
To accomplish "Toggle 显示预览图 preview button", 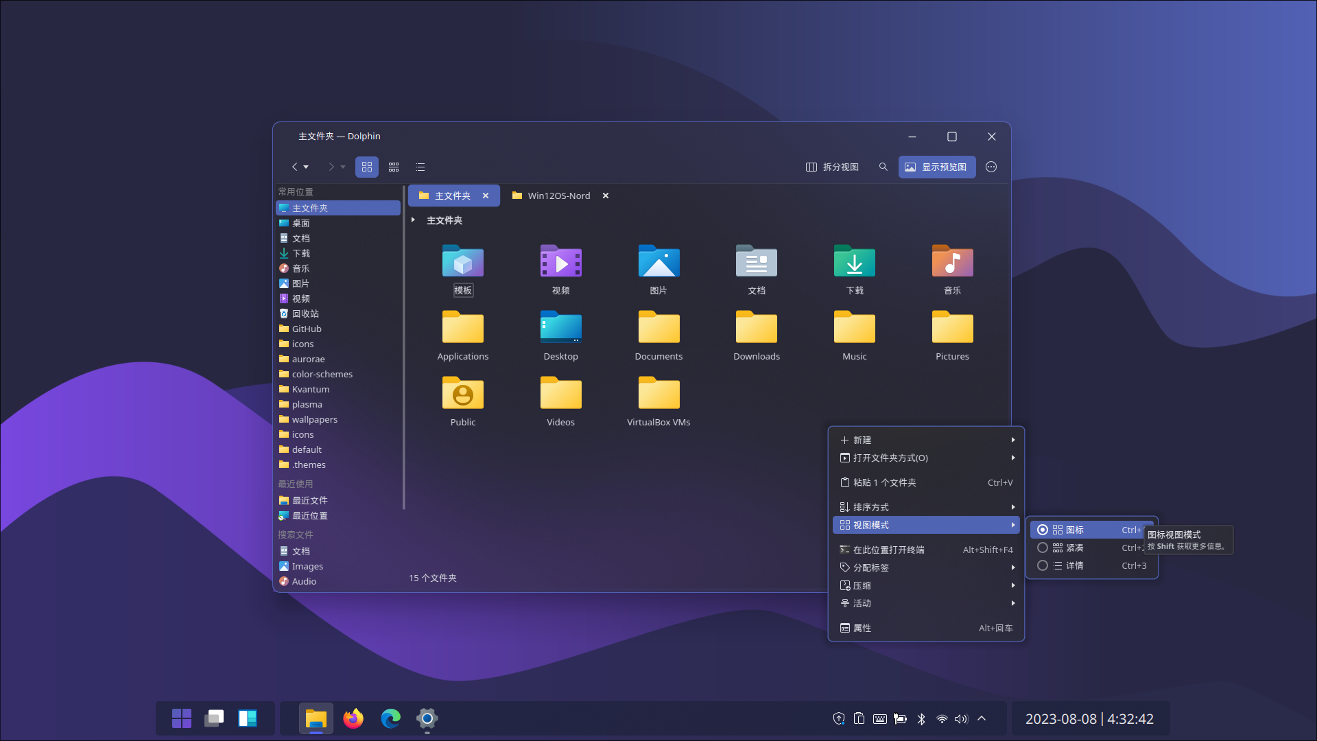I will 937,167.
